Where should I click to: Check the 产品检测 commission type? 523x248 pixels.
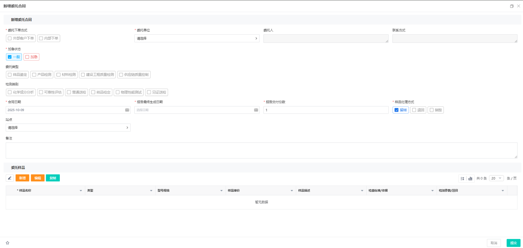[x=42, y=74]
